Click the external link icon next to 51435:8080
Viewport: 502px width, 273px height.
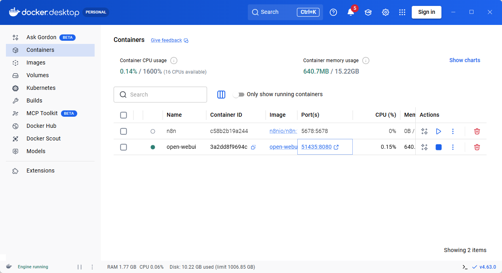336,147
